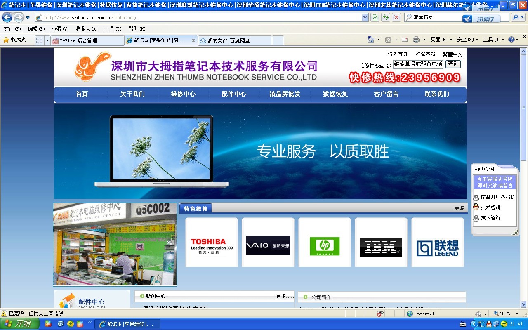The width and height of the screenshot is (528, 330).
Task: Open the tab list dropdown arrow beside quick tabs
Action: click(x=47, y=40)
